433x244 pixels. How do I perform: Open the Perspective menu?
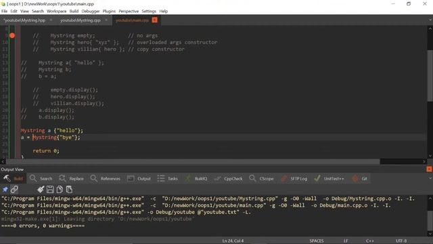coord(129,12)
